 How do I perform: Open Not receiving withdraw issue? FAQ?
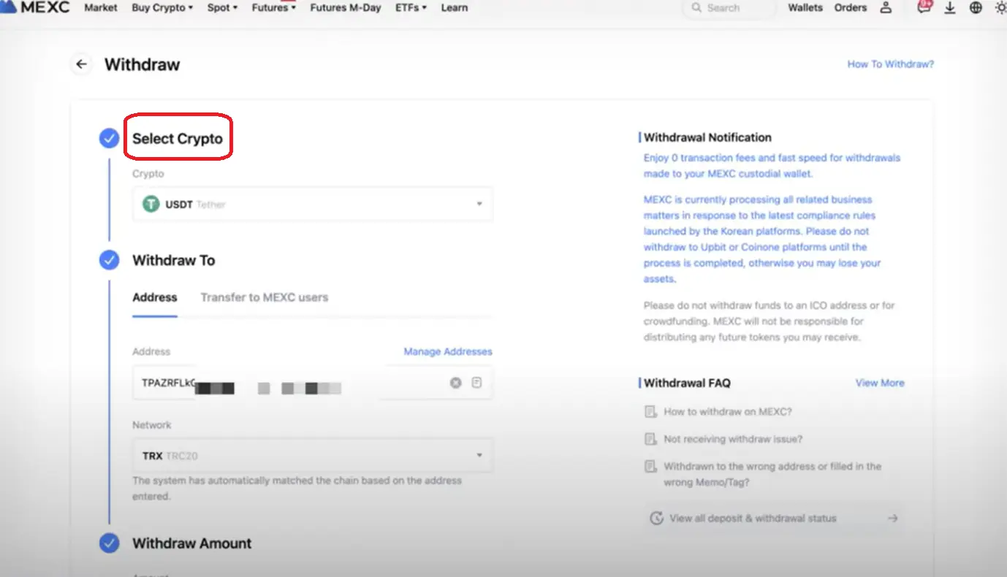coord(733,439)
